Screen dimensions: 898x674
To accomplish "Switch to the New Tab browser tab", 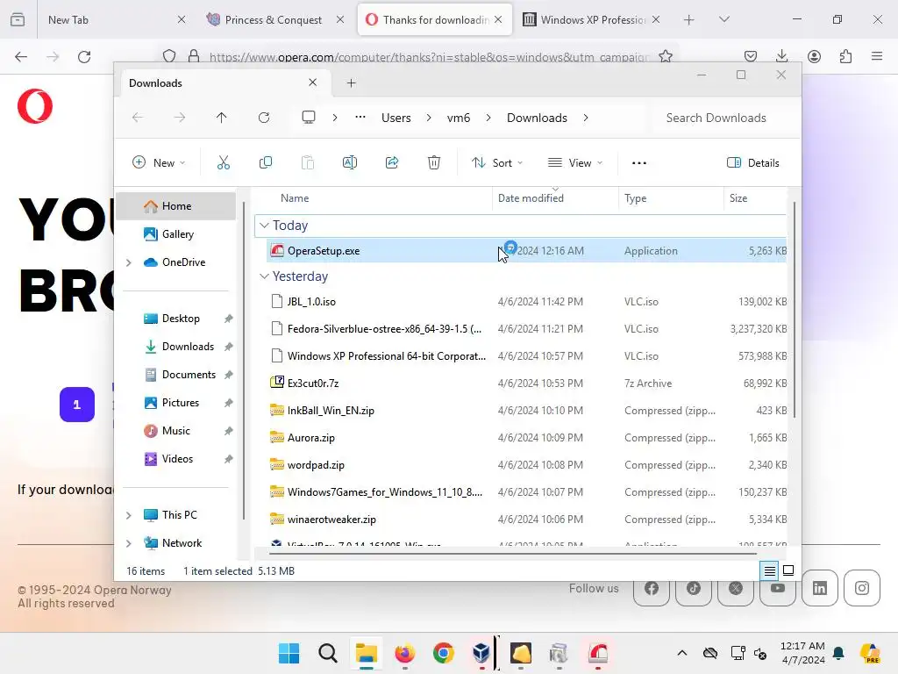I will pyautogui.click(x=114, y=19).
